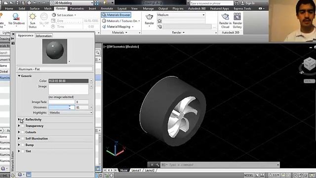Click the Glossiness slider
This screenshot has height=178, width=316.
(x=61, y=107)
